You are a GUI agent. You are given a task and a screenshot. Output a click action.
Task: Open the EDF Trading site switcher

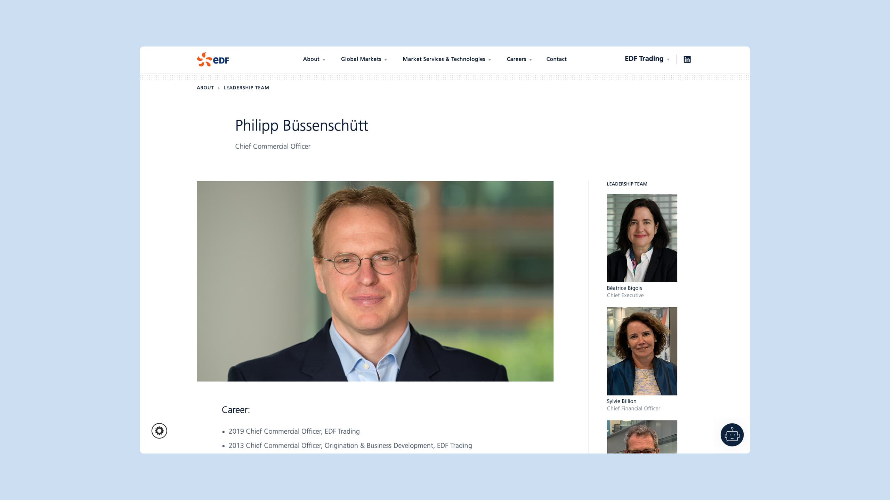point(647,59)
